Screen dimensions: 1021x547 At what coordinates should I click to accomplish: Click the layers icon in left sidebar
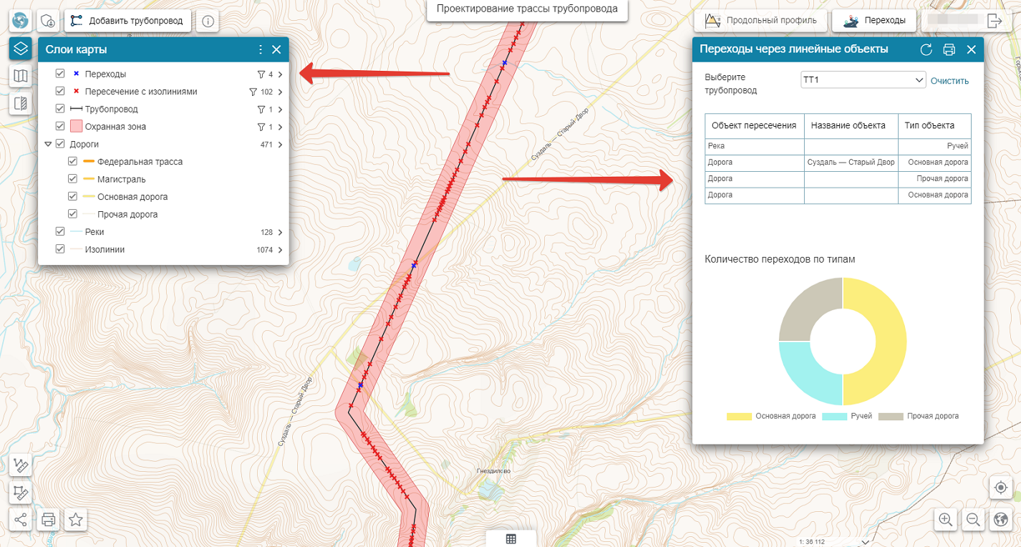pos(21,49)
